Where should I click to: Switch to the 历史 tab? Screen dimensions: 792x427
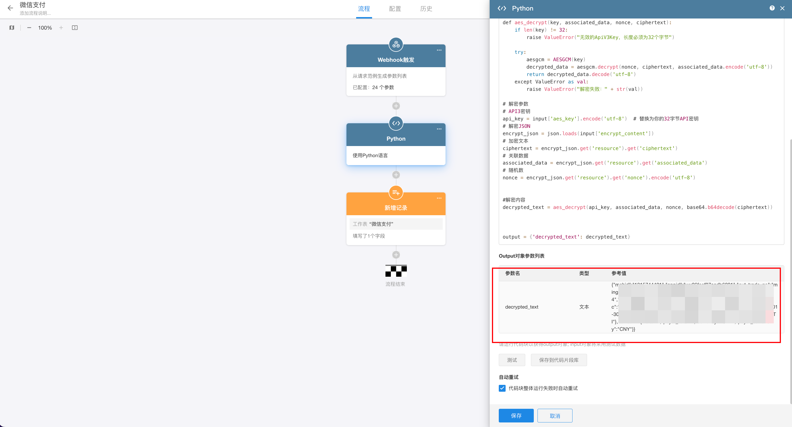coord(426,9)
